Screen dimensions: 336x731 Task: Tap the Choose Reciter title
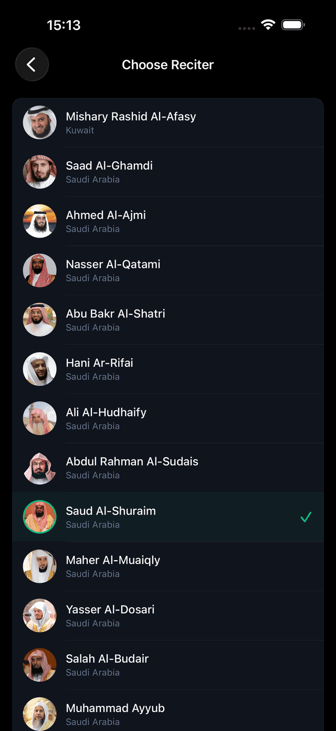(x=168, y=64)
